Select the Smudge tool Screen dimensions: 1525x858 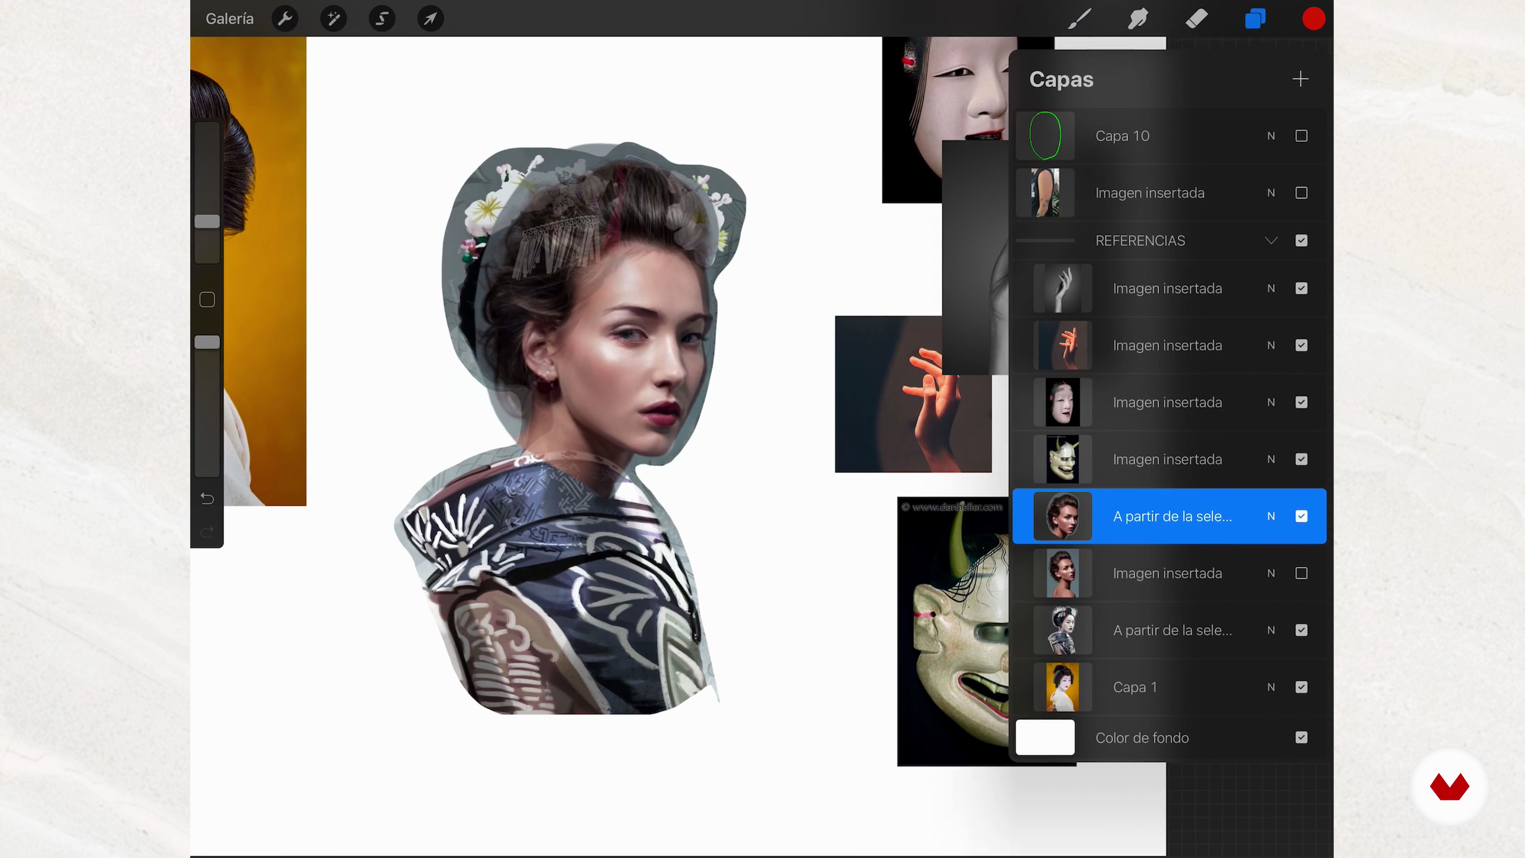[1138, 19]
